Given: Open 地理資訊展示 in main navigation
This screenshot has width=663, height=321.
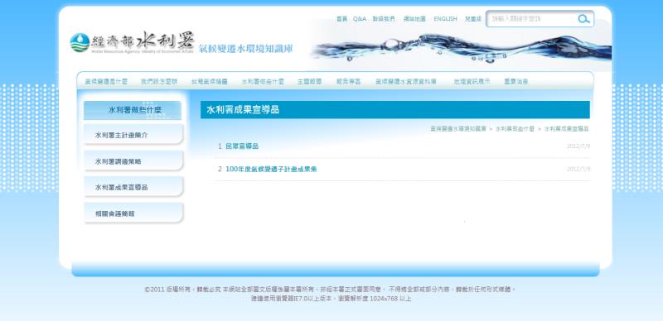Looking at the screenshot, I should 472,82.
